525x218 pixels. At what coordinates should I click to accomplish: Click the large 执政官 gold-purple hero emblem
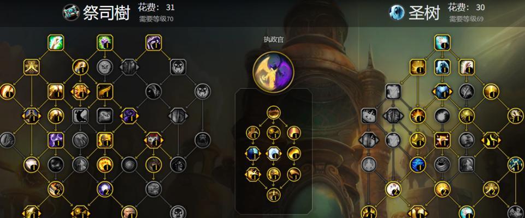274,71
